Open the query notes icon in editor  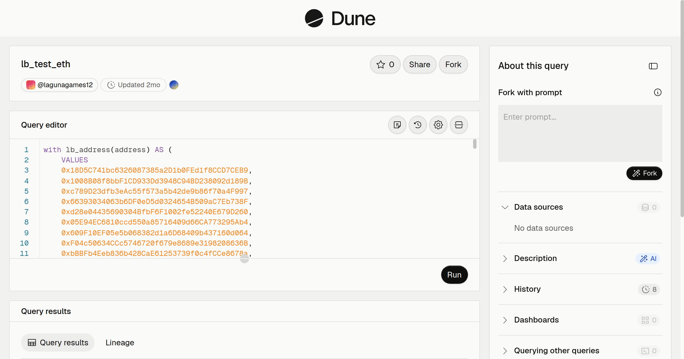pos(397,125)
